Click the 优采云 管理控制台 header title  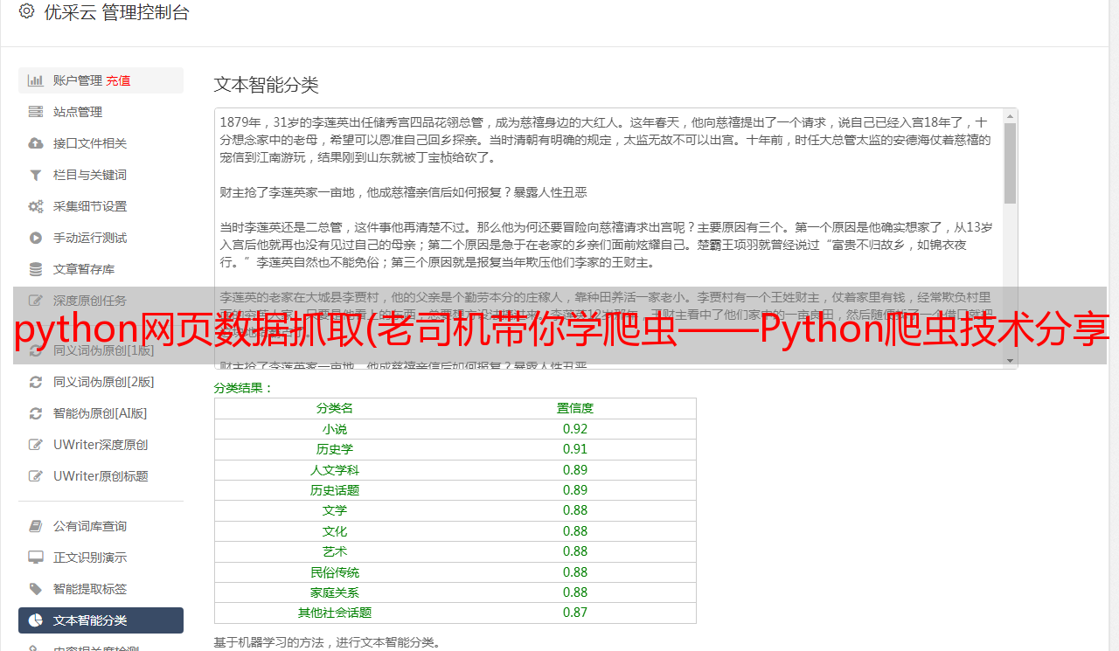116,12
